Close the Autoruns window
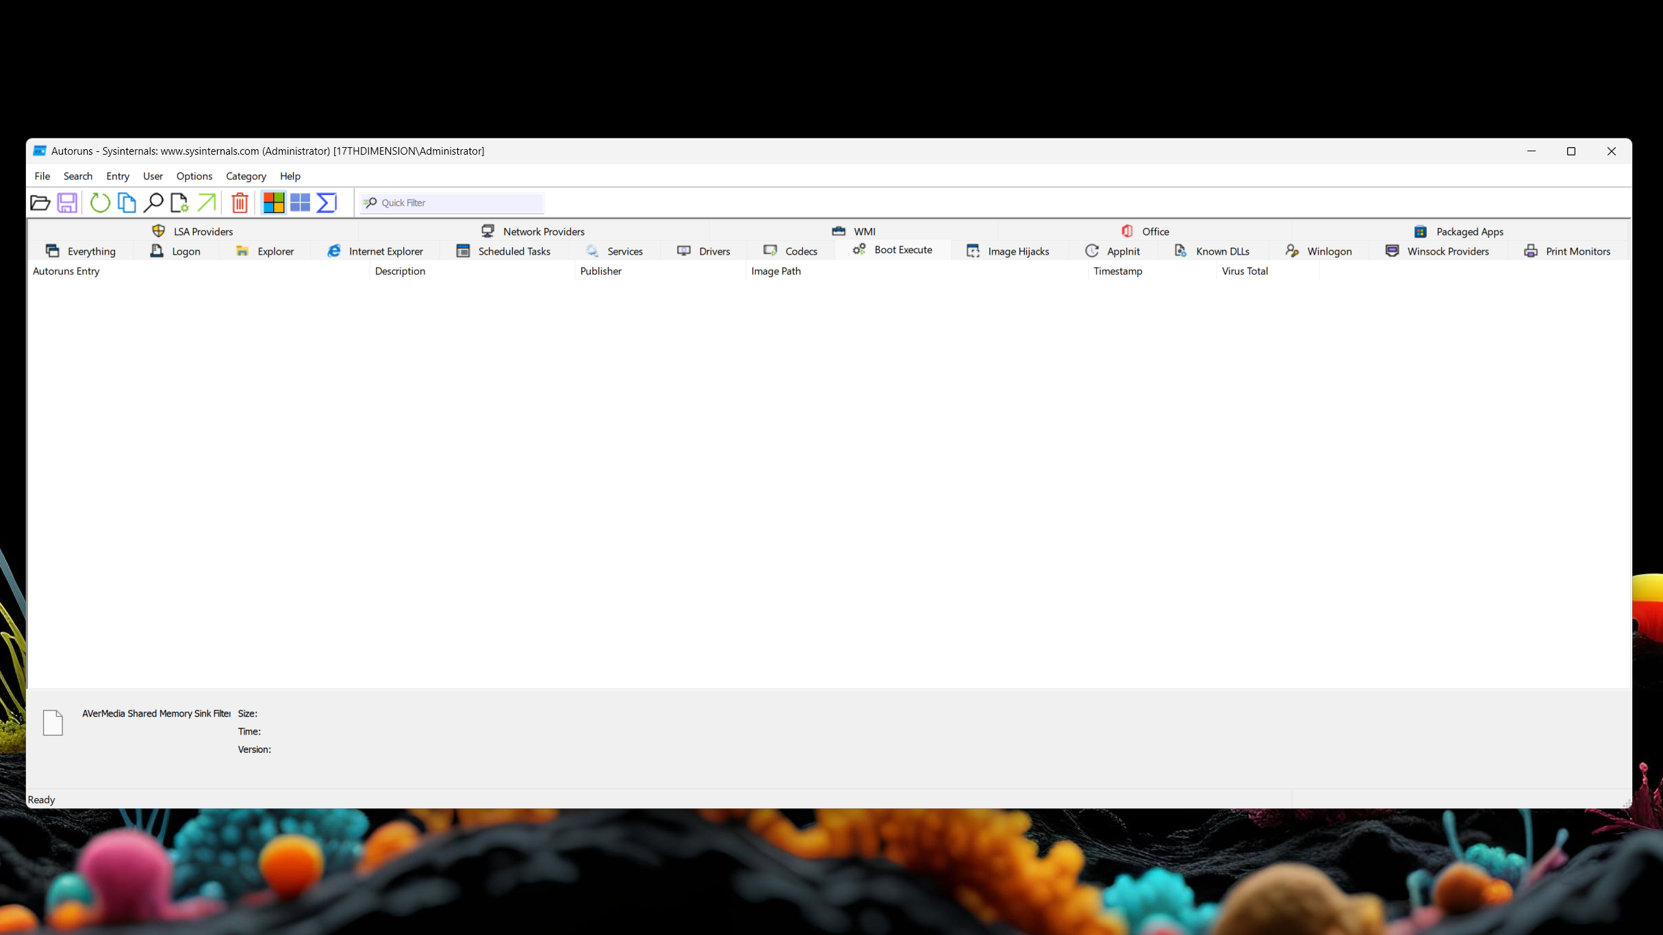This screenshot has height=935, width=1663. 1612,151
